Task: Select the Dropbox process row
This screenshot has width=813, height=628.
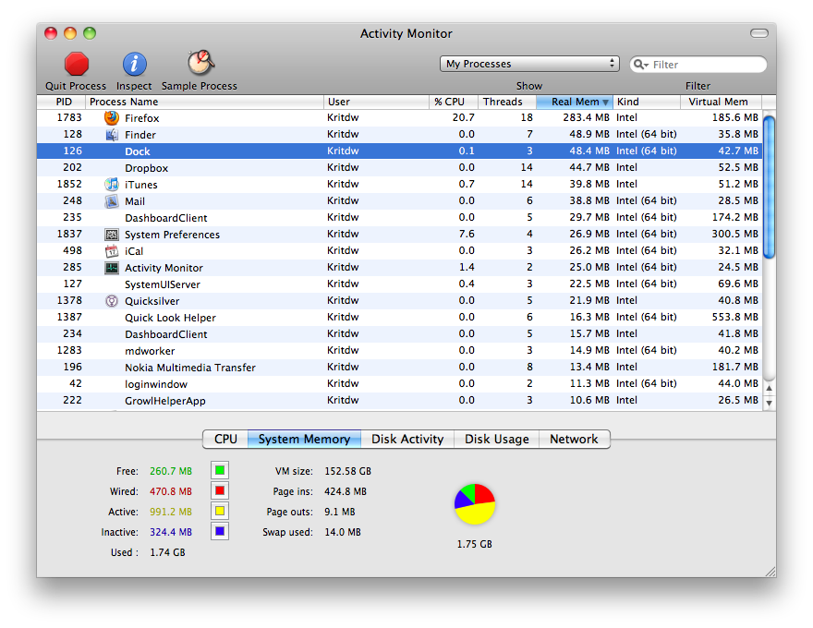Action: [399, 168]
